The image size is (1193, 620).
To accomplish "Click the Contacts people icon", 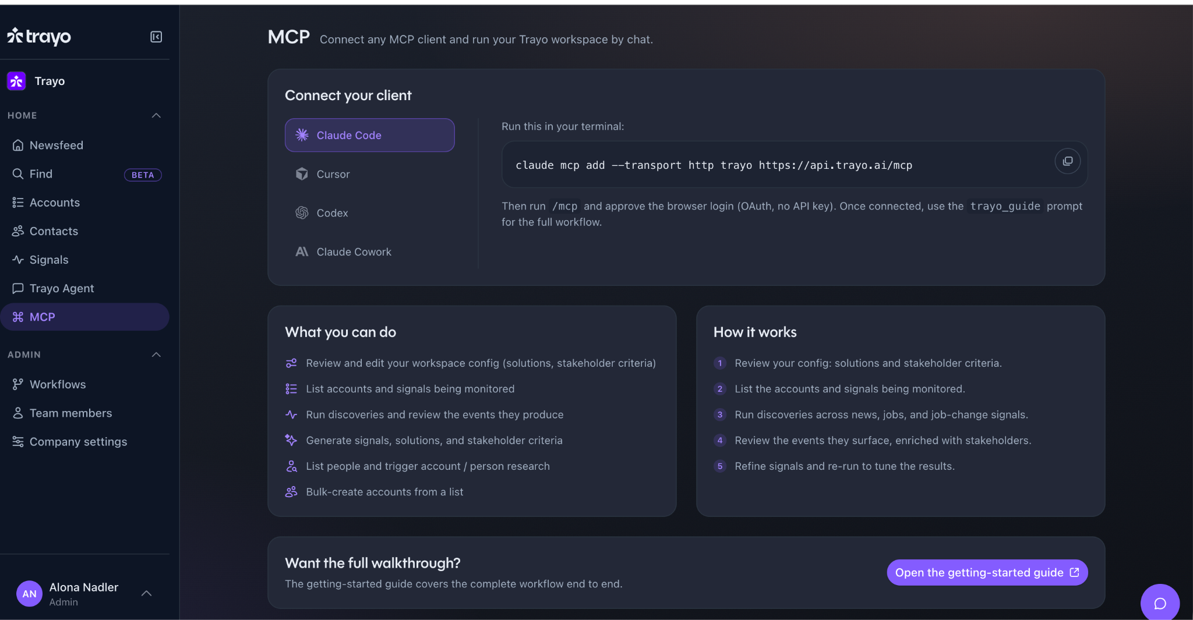I will [x=18, y=231].
